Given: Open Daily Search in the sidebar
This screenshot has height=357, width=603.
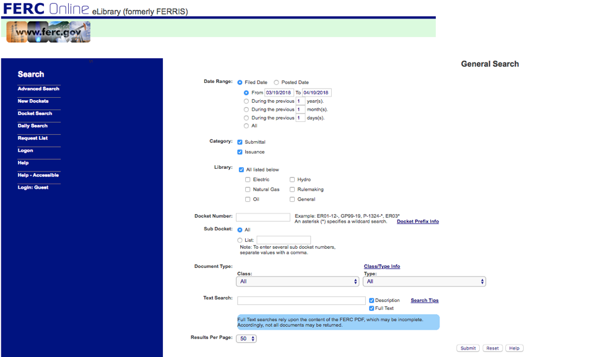Looking at the screenshot, I should click(x=33, y=126).
